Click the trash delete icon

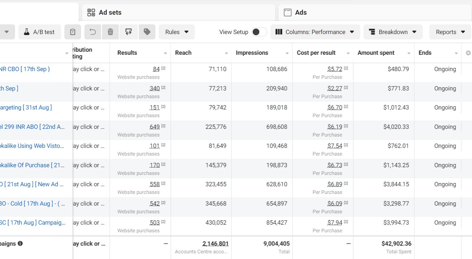pos(110,32)
